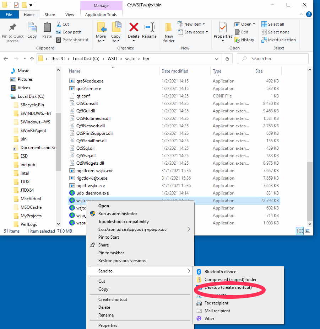Switch to details view icon in status bar

[300, 231]
